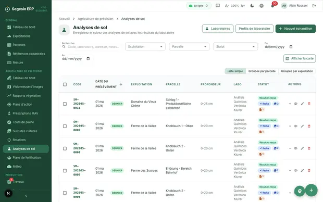Check the box for sample SM-202605-0006
The width and height of the screenshot is (323, 202).
click(x=65, y=193)
